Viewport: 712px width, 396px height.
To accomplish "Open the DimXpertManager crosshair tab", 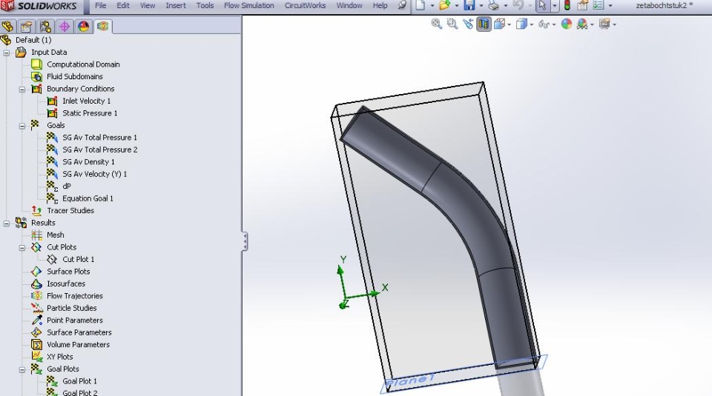I will [x=64, y=27].
